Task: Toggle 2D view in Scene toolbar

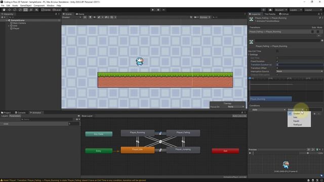Action: coord(85,17)
